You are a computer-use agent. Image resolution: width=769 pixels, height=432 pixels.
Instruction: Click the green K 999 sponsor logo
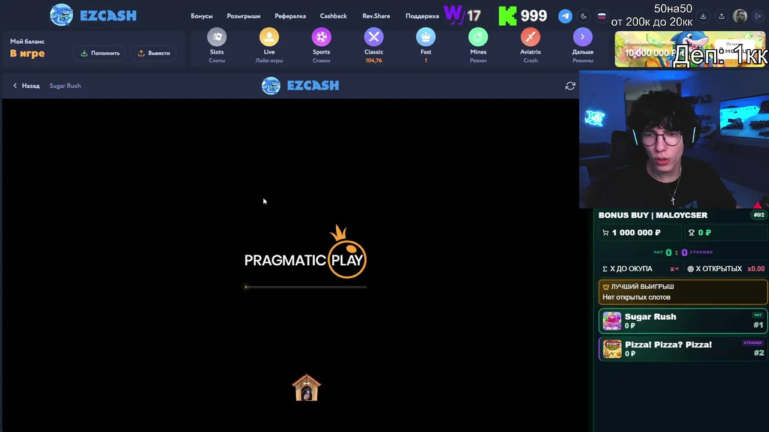[523, 16]
